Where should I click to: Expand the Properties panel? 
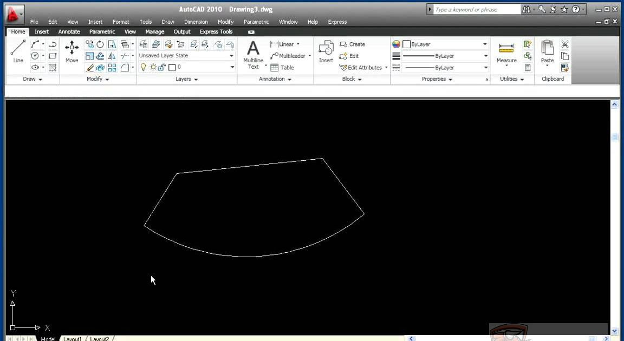tap(437, 79)
